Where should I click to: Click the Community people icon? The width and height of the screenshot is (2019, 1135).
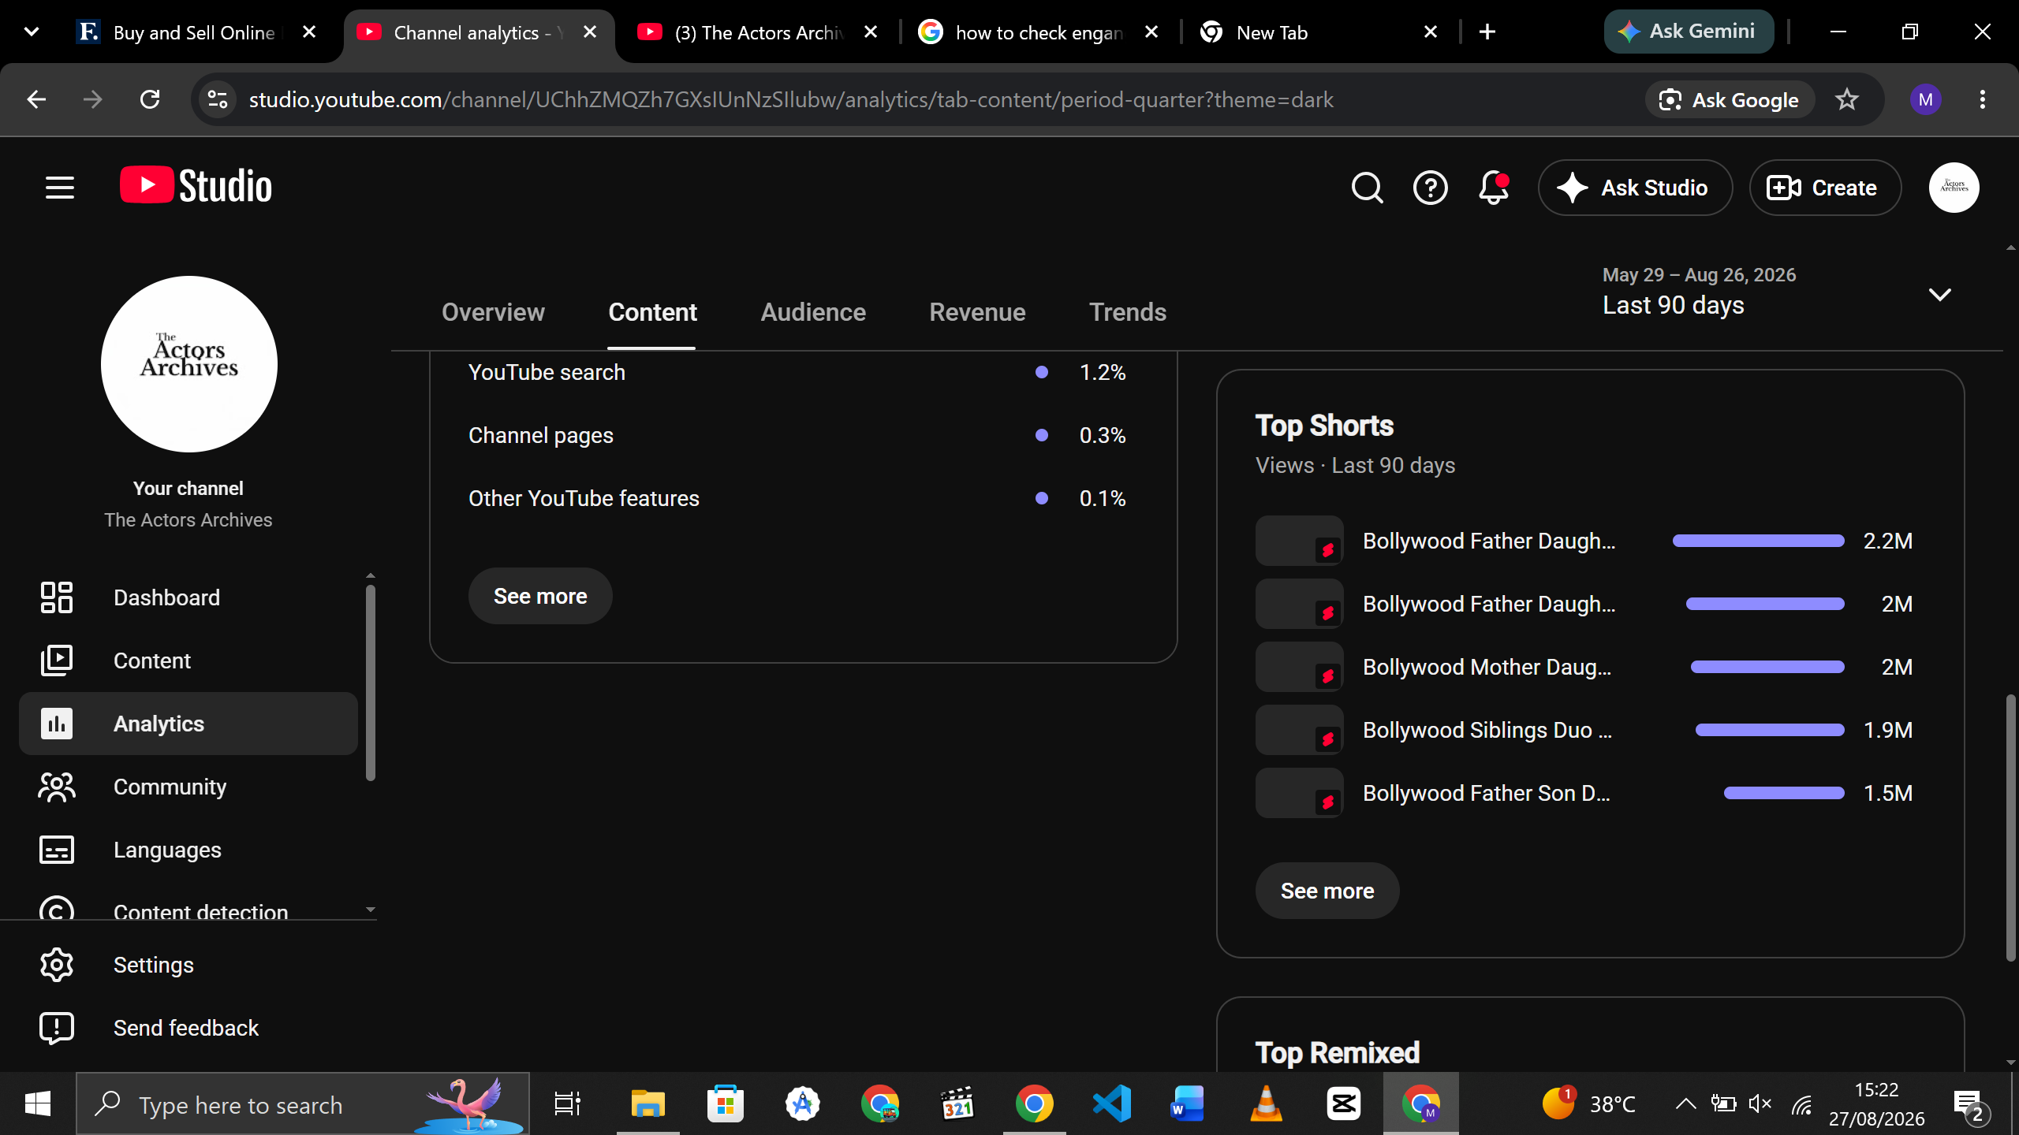(x=57, y=787)
